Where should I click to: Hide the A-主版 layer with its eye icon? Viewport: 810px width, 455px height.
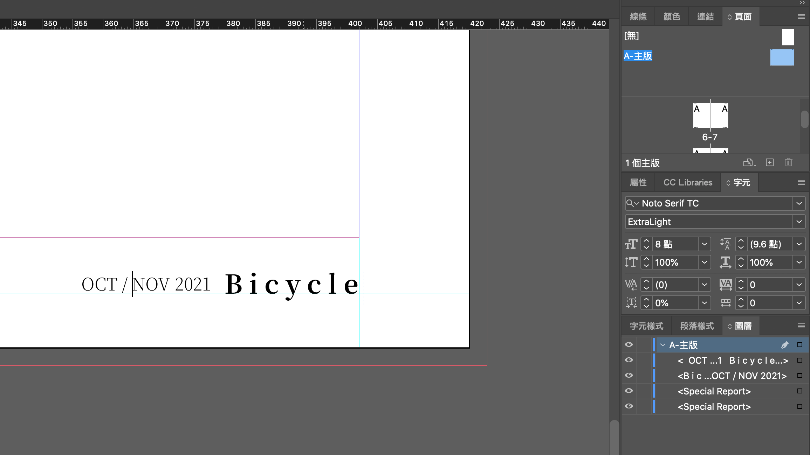pos(629,345)
